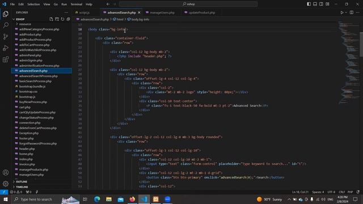Click the editor vertical scrollbar

point(361,44)
